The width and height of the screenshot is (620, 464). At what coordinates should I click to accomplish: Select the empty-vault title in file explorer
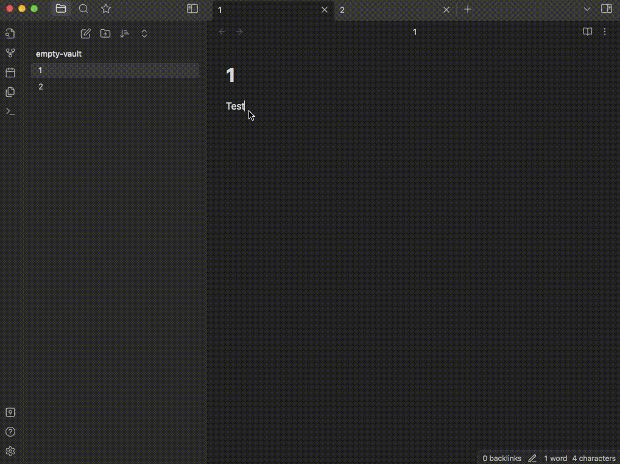(58, 54)
